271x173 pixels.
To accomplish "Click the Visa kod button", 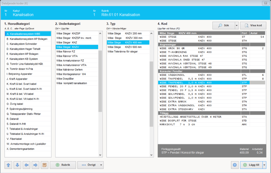I will point(253,25).
